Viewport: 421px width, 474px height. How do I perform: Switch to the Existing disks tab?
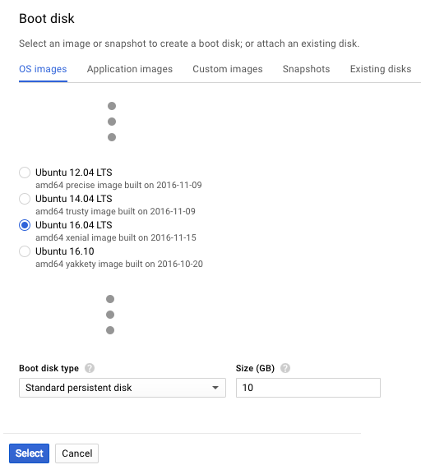381,69
